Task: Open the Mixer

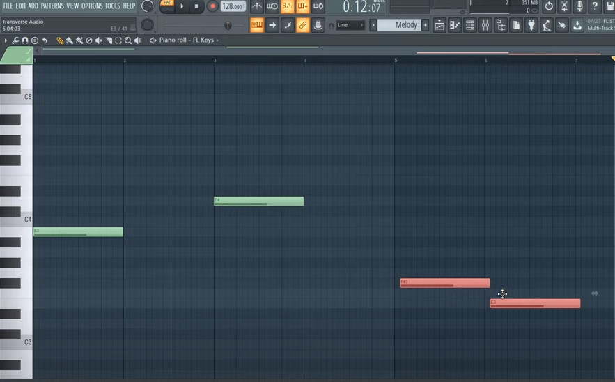Action: (x=485, y=26)
